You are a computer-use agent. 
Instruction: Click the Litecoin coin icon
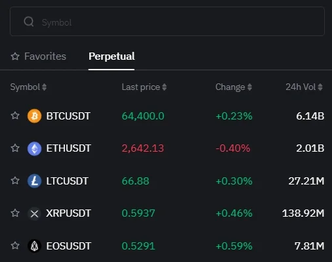coord(34,181)
